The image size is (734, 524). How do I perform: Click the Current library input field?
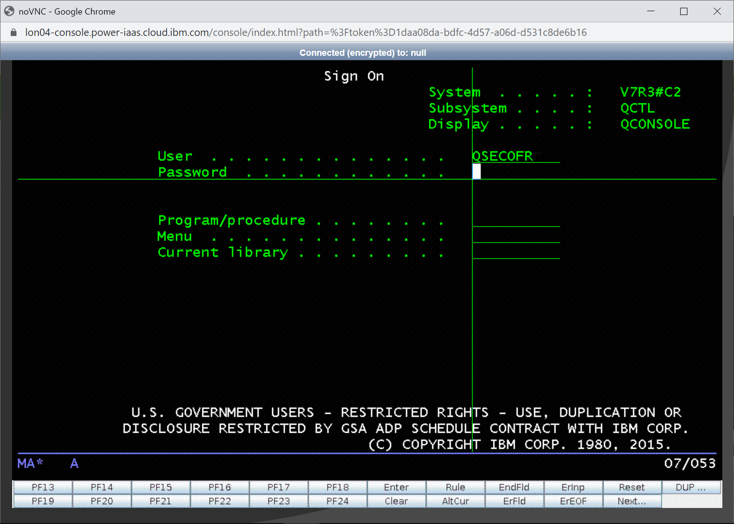click(516, 252)
